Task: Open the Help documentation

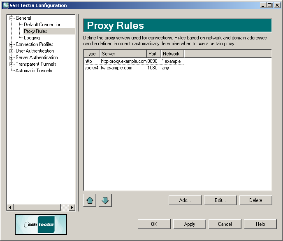Action: pos(260,224)
